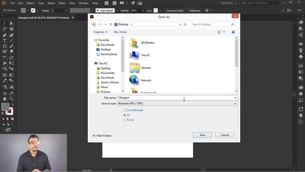Click the control bar stroke swatch
Viewport: 305px width, 172px height.
(33, 11)
